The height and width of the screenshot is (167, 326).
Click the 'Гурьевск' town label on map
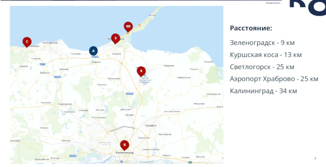point(151,125)
